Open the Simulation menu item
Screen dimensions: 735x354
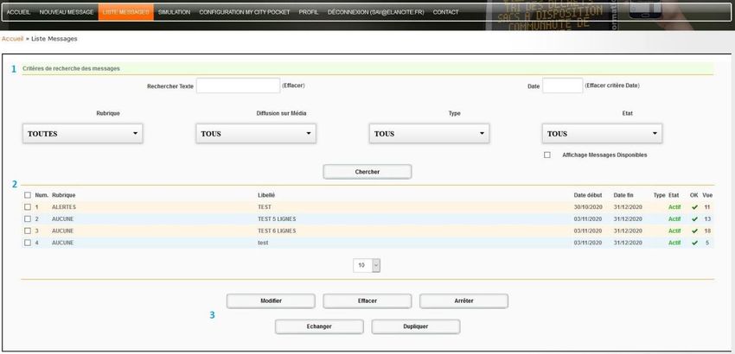tap(174, 12)
